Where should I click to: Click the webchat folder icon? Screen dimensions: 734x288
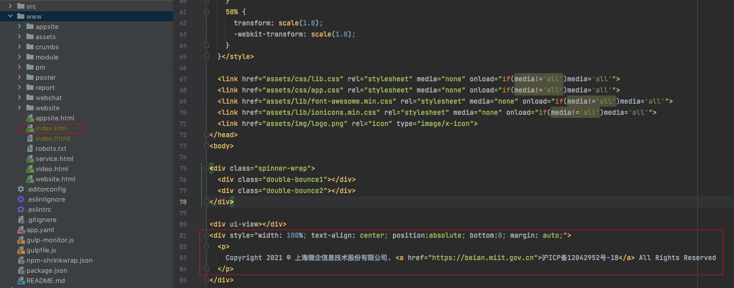coord(29,98)
